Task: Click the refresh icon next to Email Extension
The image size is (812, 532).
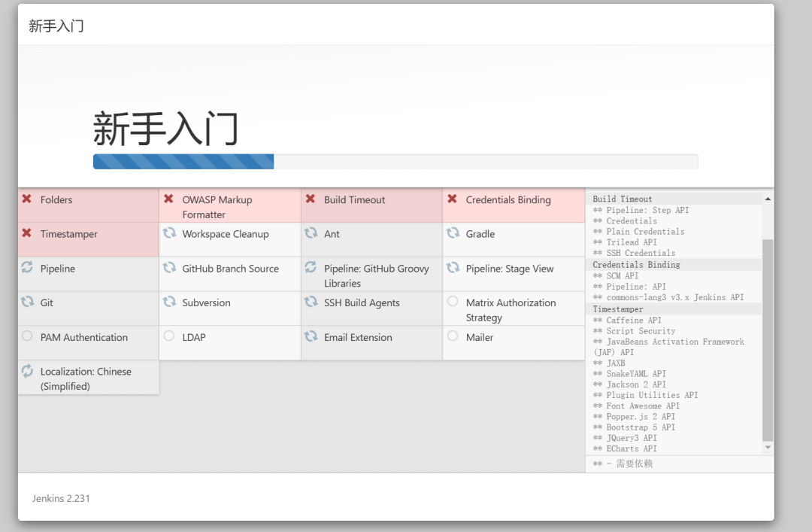Action: tap(311, 336)
